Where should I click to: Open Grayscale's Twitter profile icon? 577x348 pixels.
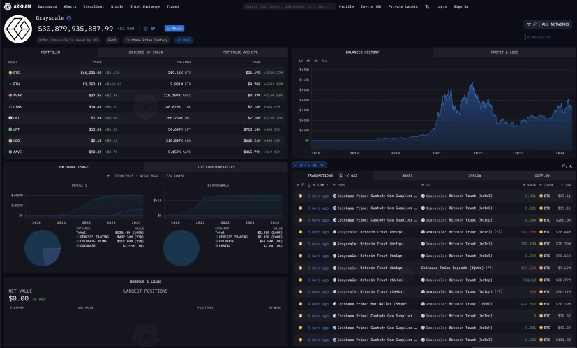[153, 29]
